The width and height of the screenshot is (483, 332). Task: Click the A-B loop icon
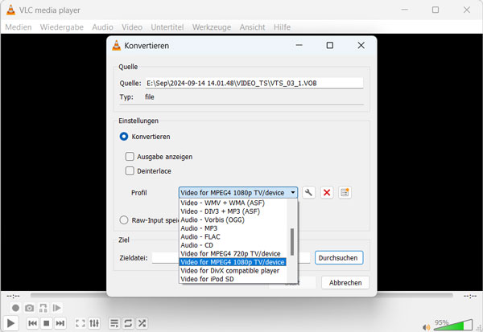tap(43, 308)
